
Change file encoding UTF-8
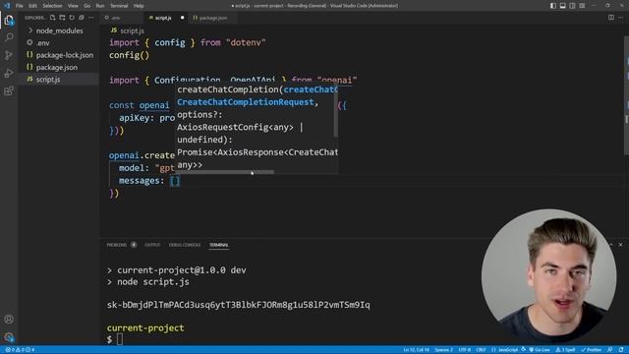tap(465, 350)
